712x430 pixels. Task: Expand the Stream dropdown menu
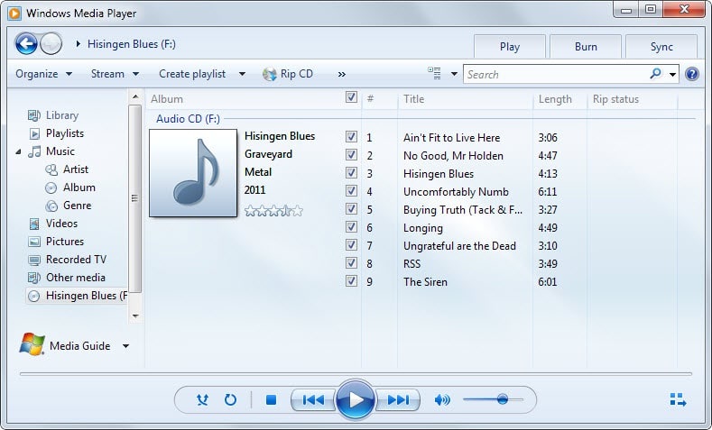pos(115,74)
